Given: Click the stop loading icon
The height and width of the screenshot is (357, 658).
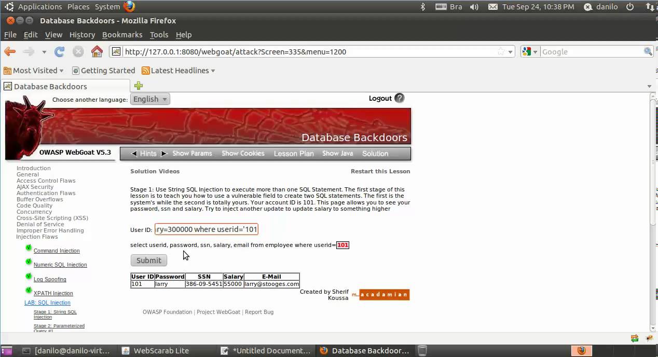Looking at the screenshot, I should coord(78,51).
